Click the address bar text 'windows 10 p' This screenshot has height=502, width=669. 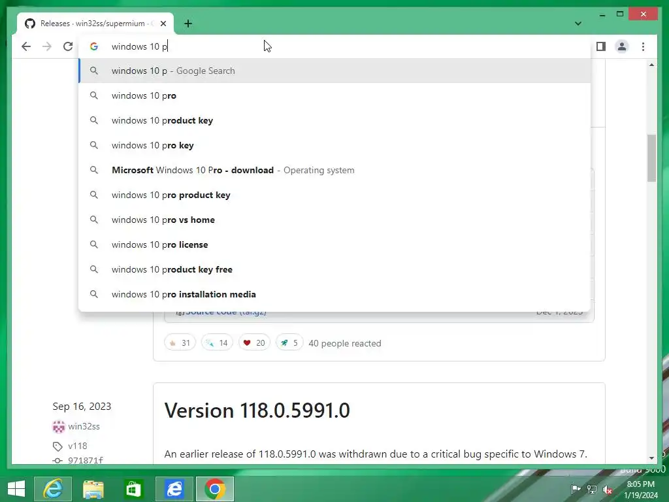click(x=140, y=46)
